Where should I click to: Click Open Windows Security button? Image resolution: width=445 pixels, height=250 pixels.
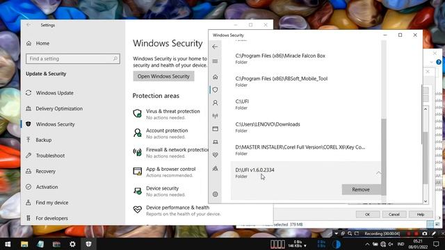[163, 76]
